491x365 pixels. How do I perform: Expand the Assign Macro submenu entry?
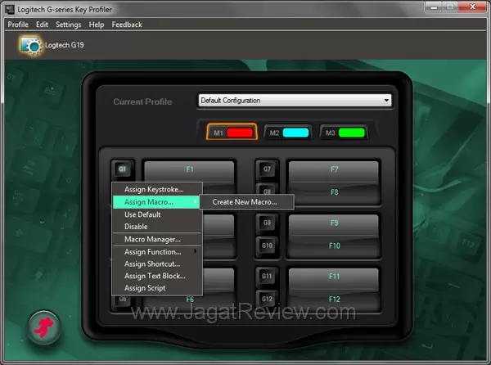(157, 202)
